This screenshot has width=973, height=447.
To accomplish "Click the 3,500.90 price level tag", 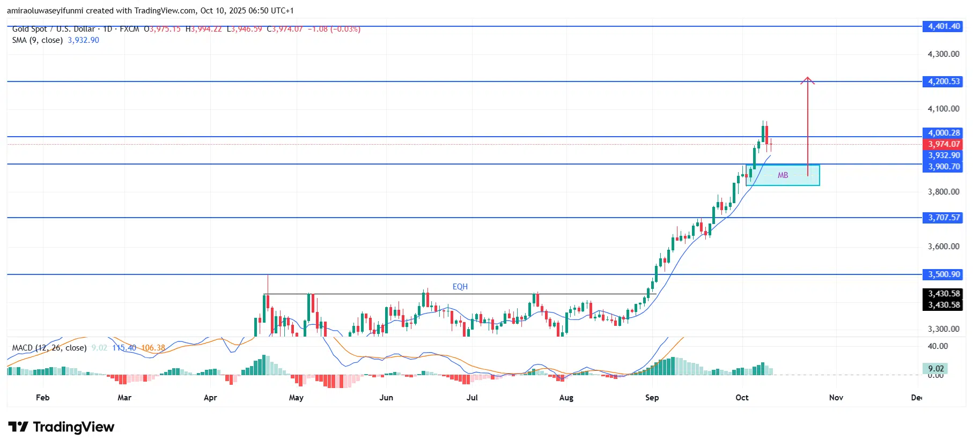I will [943, 274].
